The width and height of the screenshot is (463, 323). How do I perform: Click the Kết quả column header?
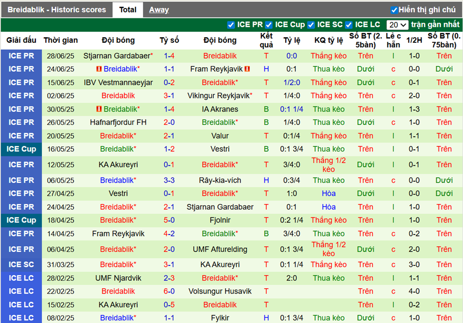266,40
